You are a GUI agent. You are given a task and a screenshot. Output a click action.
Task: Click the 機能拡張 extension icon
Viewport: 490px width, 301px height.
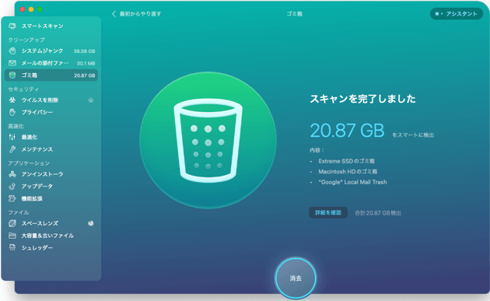[12, 198]
